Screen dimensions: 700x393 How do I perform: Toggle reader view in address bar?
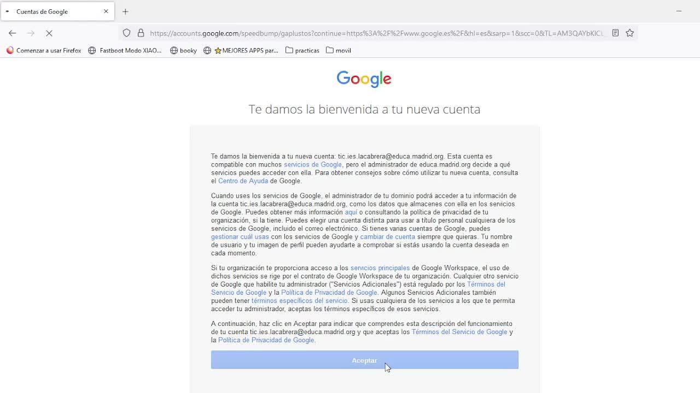point(615,33)
